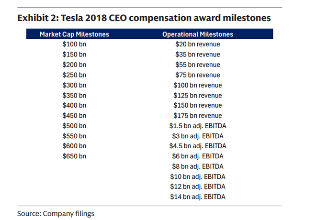Select the $14 bn adj. EBITDA cell
The image size is (316, 220).
pyautogui.click(x=198, y=197)
